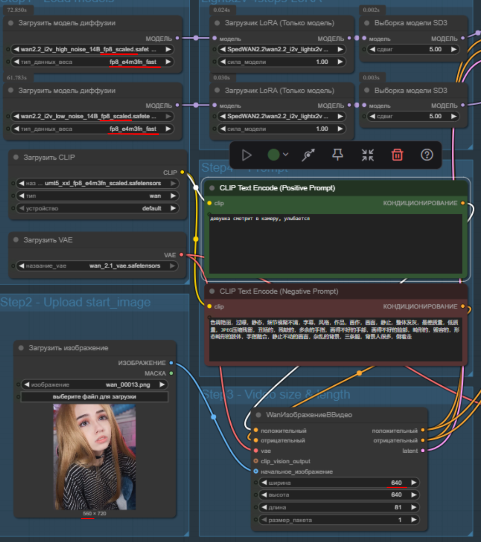Next arrow on wan_2.1_vae.safetensors field
The height and width of the screenshot is (542, 481).
(x=172, y=265)
